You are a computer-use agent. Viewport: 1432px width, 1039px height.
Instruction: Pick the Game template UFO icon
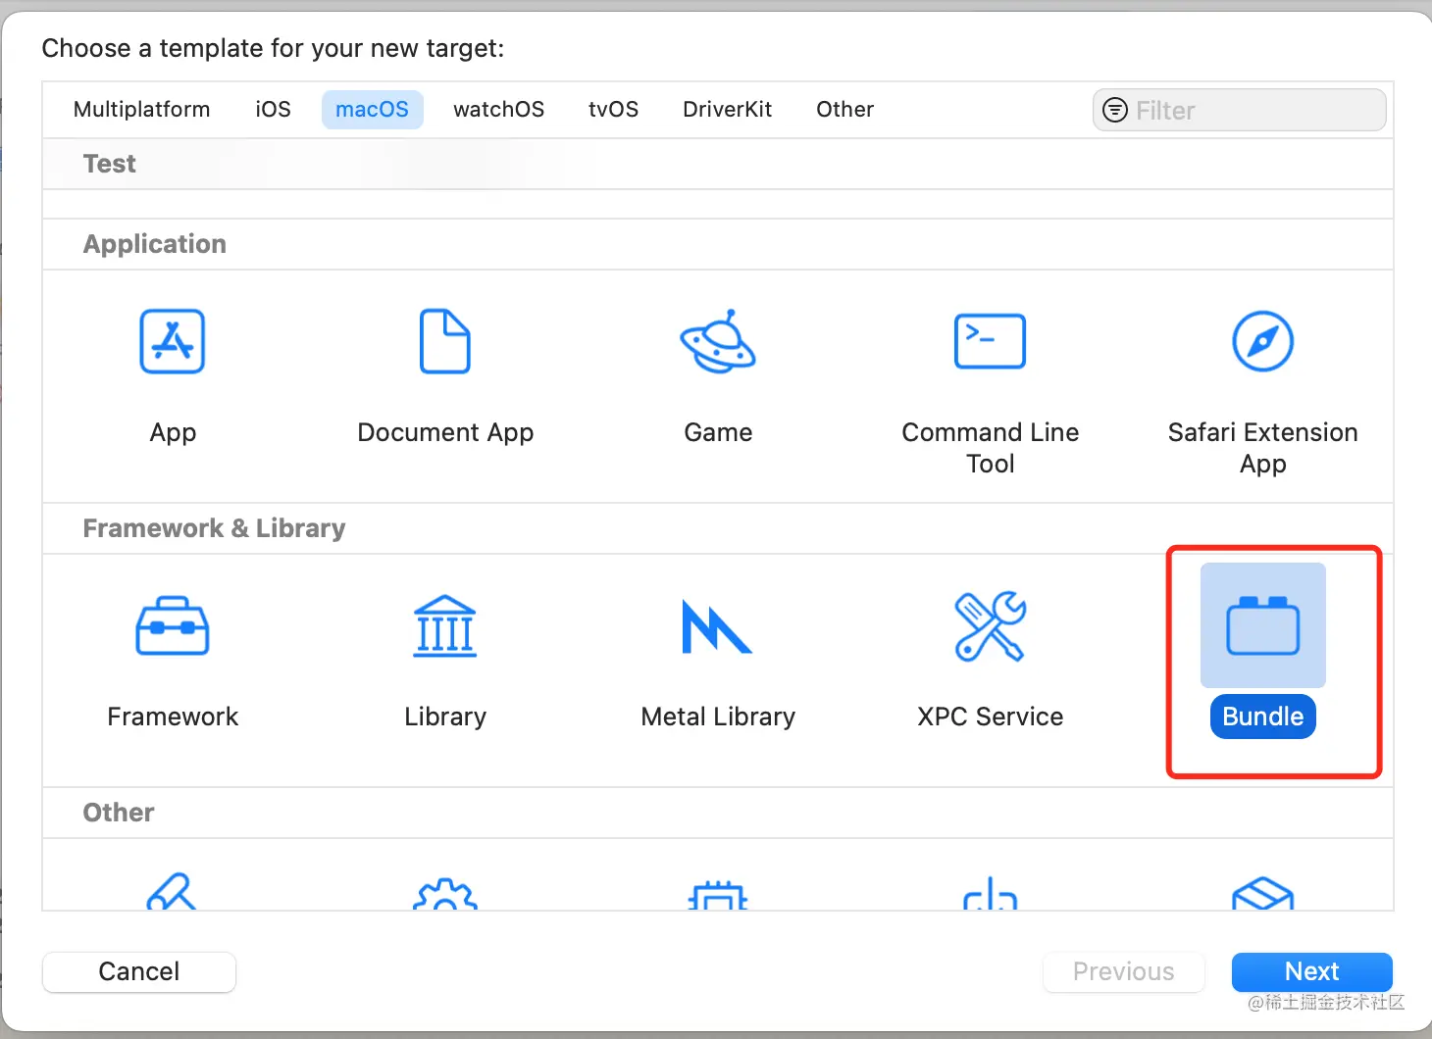point(718,341)
